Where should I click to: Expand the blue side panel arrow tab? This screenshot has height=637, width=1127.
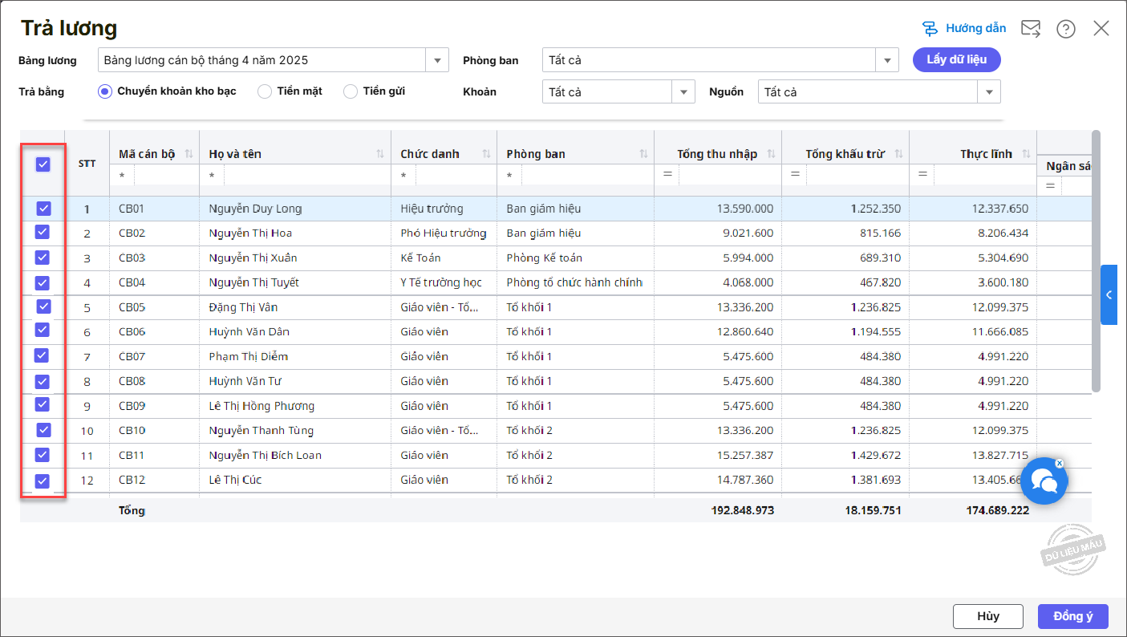1109,294
